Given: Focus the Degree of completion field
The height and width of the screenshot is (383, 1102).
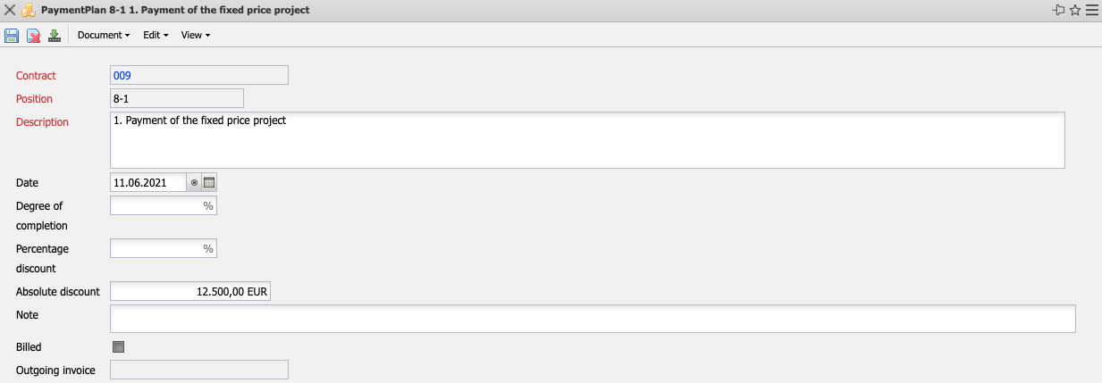Looking at the screenshot, I should tap(156, 205).
